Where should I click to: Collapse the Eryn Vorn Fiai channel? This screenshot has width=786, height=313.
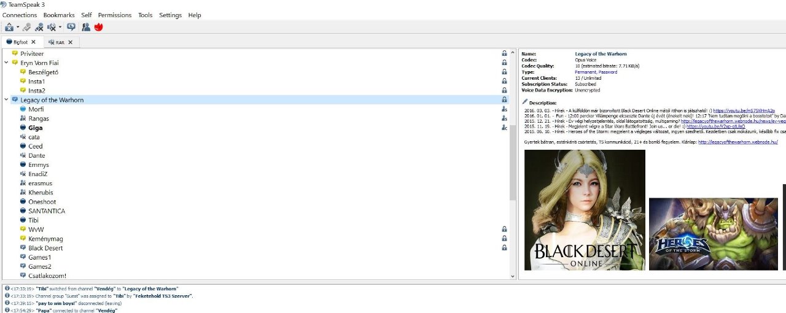coord(6,63)
